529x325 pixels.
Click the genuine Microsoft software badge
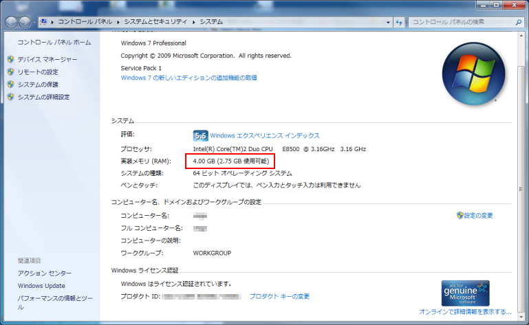(x=465, y=293)
